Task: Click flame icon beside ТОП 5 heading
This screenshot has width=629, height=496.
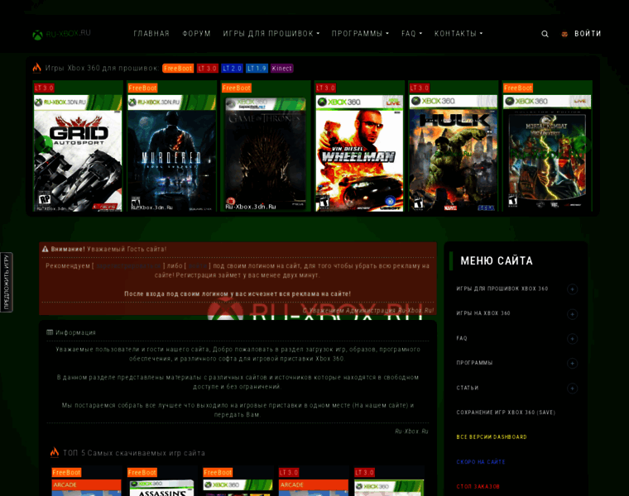Action: pyautogui.click(x=55, y=452)
